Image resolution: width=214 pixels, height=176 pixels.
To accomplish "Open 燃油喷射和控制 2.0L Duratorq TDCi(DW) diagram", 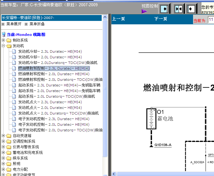I will click(60, 80).
